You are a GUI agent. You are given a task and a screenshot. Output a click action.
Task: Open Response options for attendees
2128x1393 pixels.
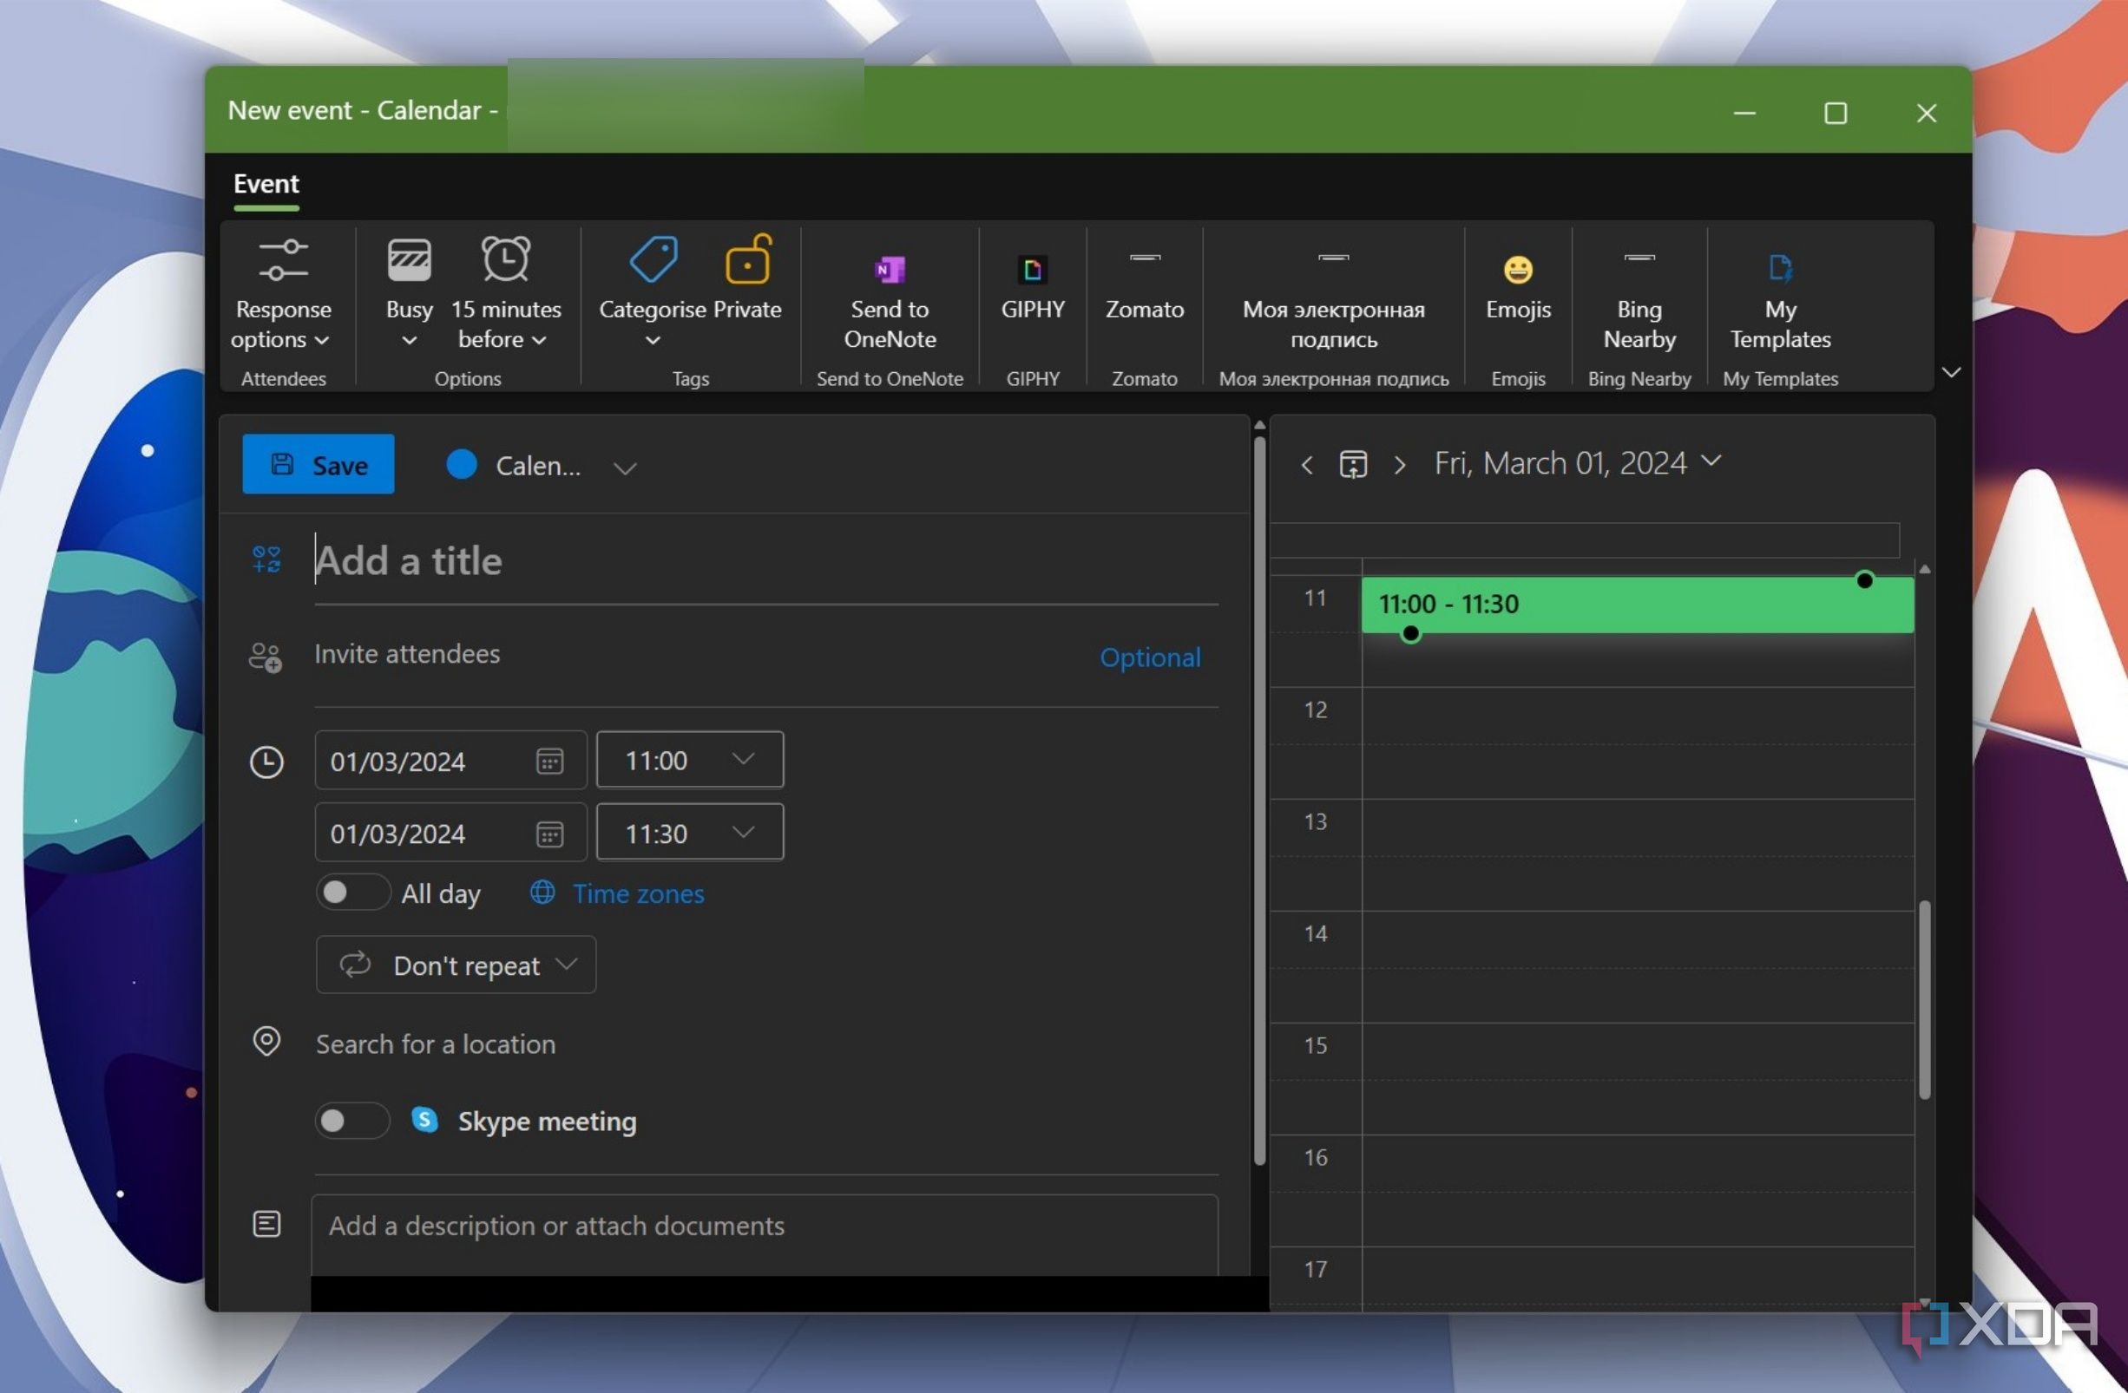pyautogui.click(x=283, y=295)
